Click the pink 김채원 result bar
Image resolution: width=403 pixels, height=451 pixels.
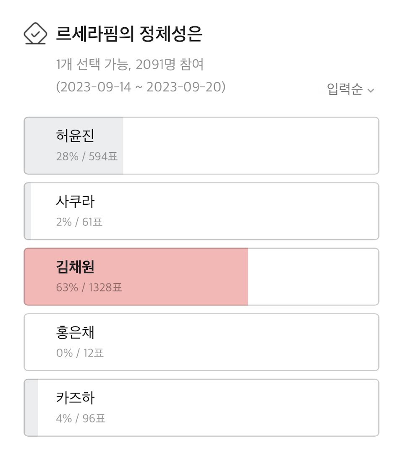[136, 277]
